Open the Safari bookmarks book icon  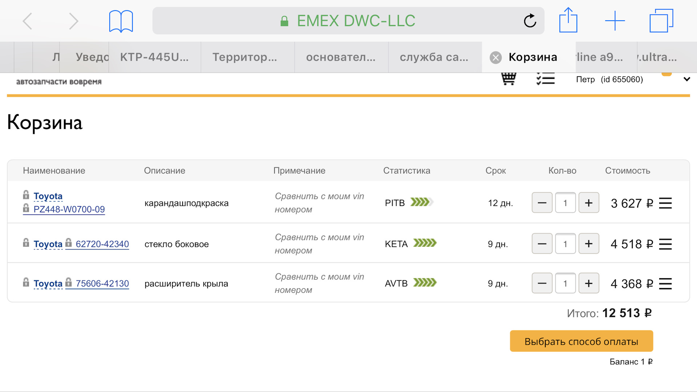coord(121,21)
